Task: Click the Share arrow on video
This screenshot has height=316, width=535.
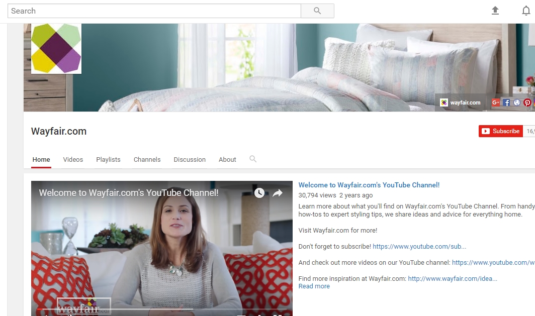Action: (278, 193)
